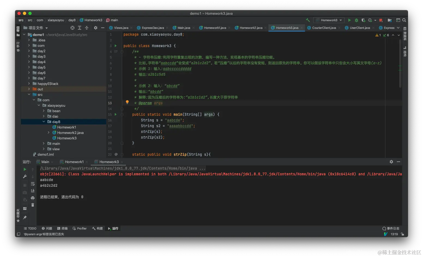The image size is (423, 257).
Task: Toggle pin tab in Run panel
Action: pyautogui.click(x=25, y=217)
